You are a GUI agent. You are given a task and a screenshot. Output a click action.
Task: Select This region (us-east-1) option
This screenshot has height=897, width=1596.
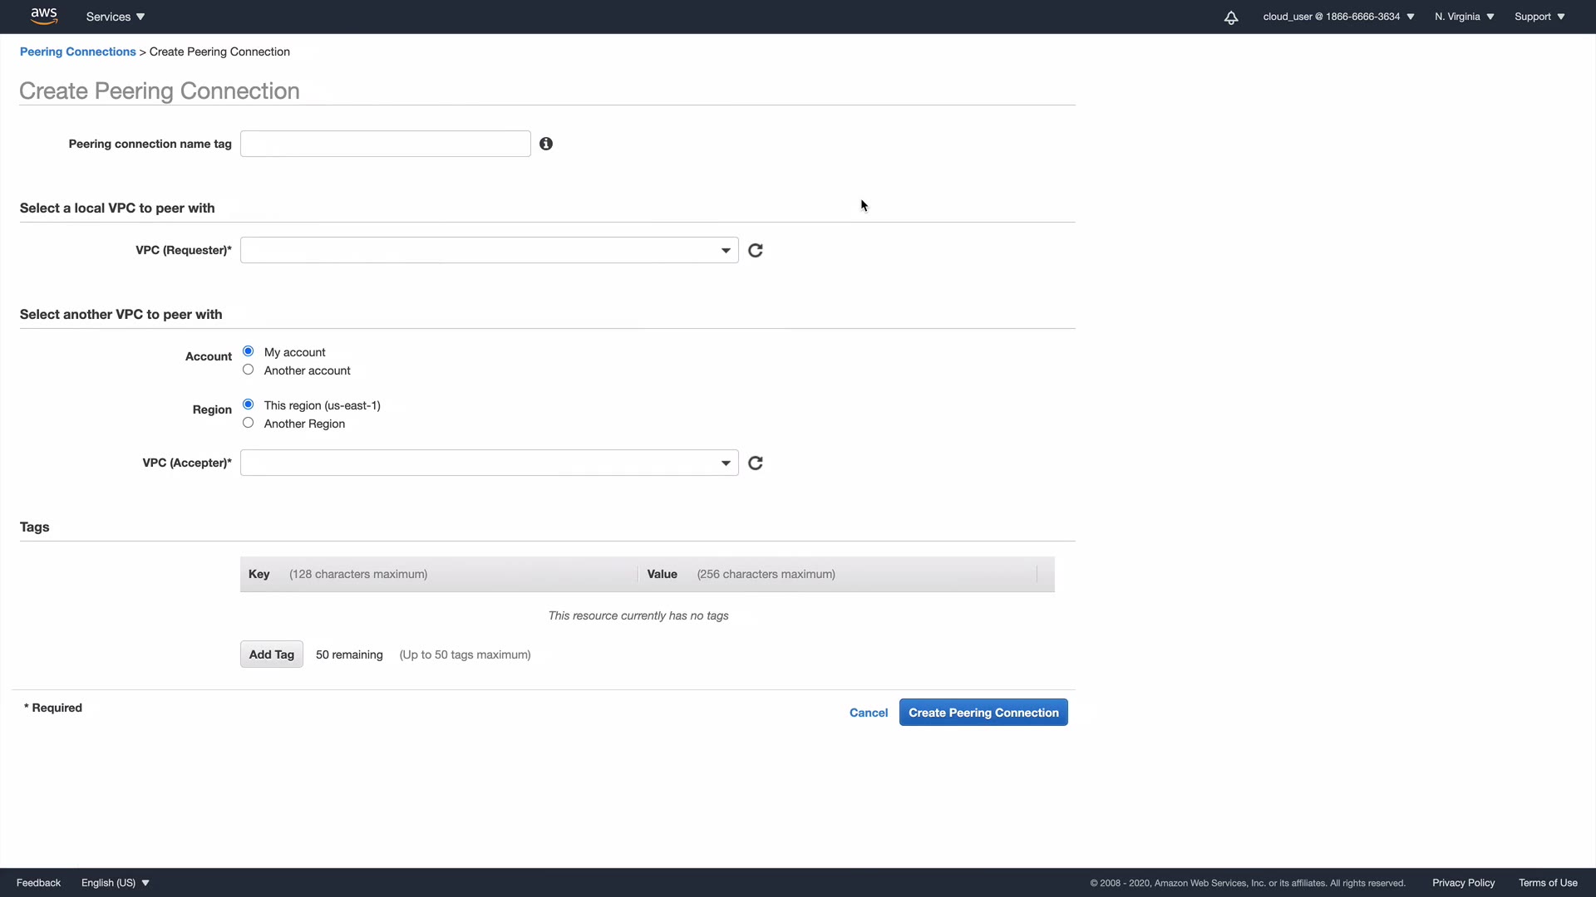tap(248, 404)
